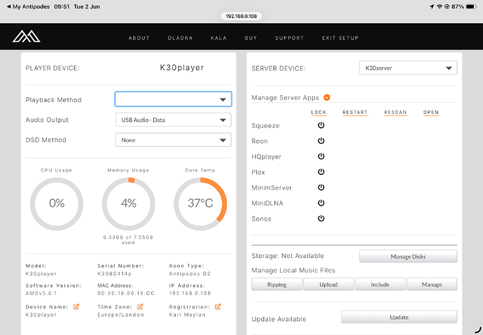This screenshot has height=335, width=483.
Task: Click the Ripping button
Action: 276,285
